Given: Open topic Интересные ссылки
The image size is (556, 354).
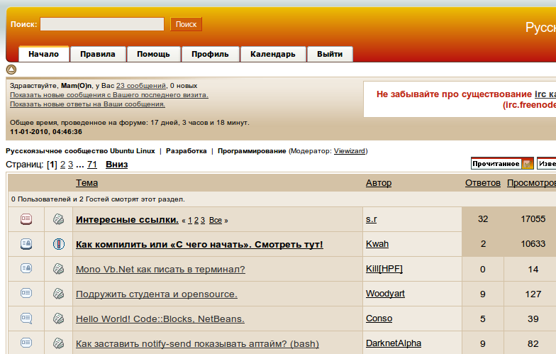Looking at the screenshot, I should coord(128,220).
